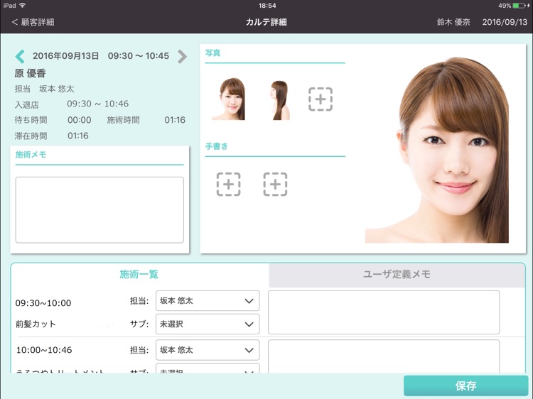Go to next record with gray right arrow
Screen dimensions: 533x399
click(x=182, y=56)
